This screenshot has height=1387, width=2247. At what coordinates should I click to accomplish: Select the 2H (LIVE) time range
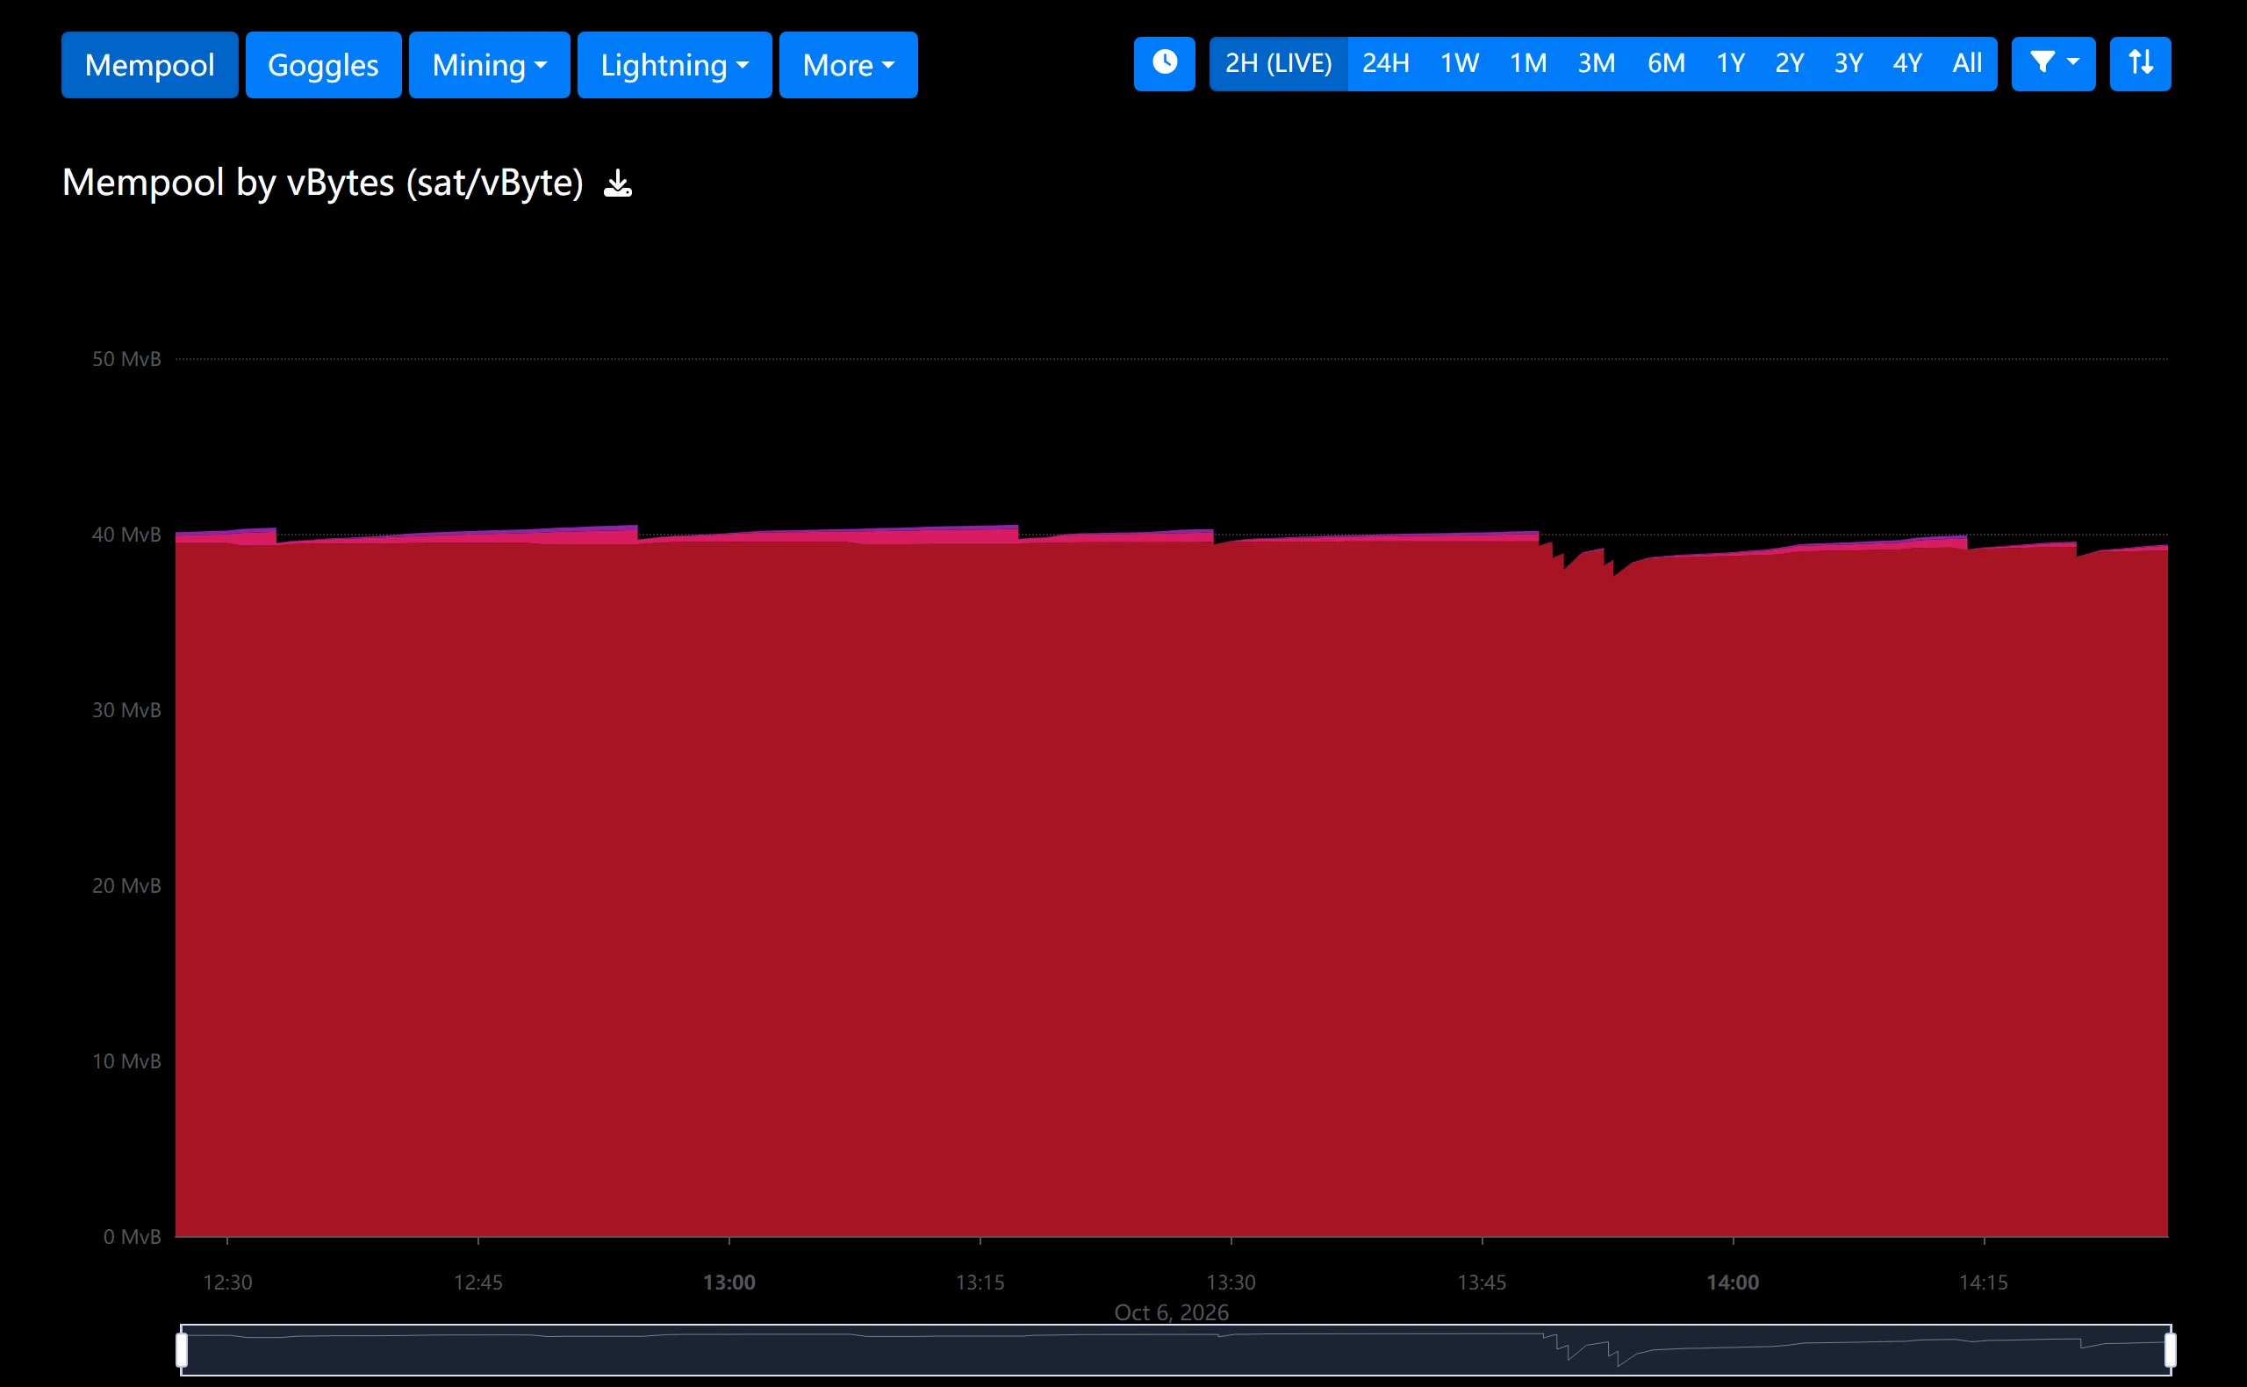click(x=1279, y=63)
